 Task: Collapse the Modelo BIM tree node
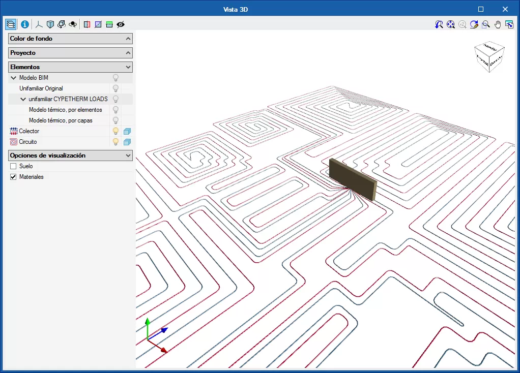pyautogui.click(x=13, y=78)
